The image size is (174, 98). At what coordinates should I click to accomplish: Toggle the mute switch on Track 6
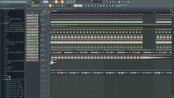49,43
